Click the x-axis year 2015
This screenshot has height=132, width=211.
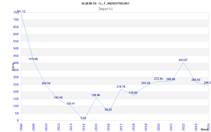pos(96,127)
